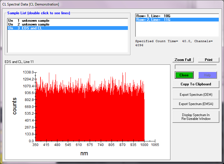Export Spectrum in EMSA format
Screen dimensions: 224x164
click(196, 104)
